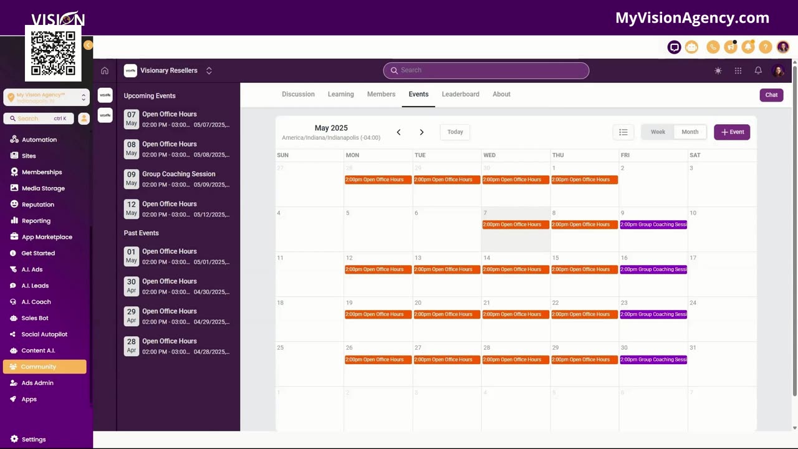798x449 pixels.
Task: Switch to the Discussion tab
Action: (x=298, y=94)
